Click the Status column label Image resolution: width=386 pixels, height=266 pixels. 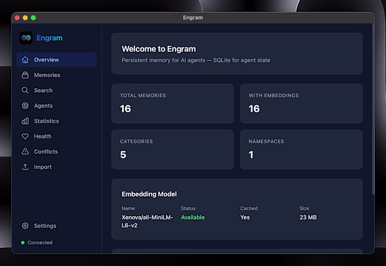(x=188, y=208)
